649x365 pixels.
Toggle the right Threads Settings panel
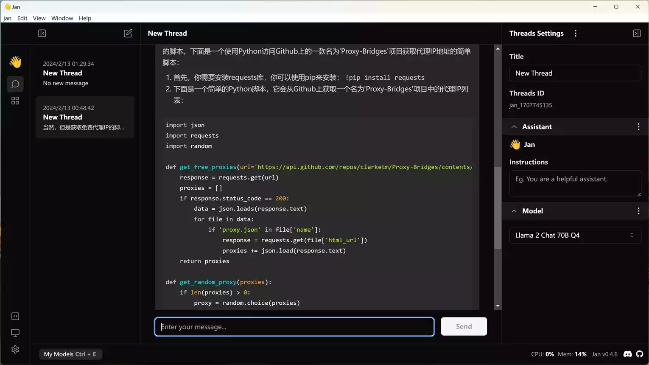[637, 34]
